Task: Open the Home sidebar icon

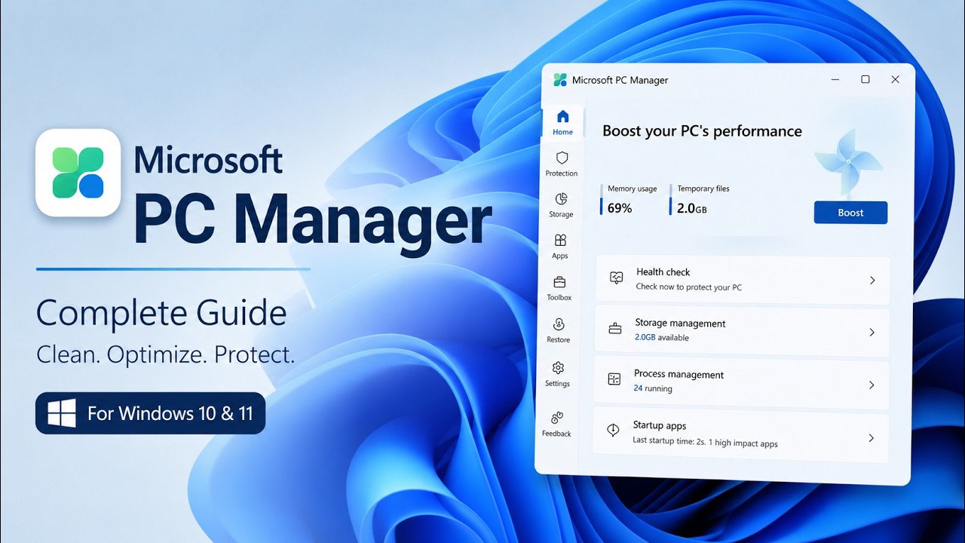Action: (562, 117)
